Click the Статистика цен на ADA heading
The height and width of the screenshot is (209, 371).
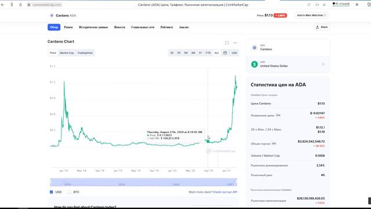pos(278,85)
